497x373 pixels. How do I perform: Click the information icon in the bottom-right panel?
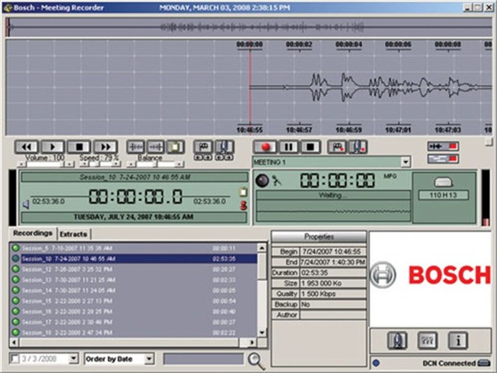(x=458, y=339)
